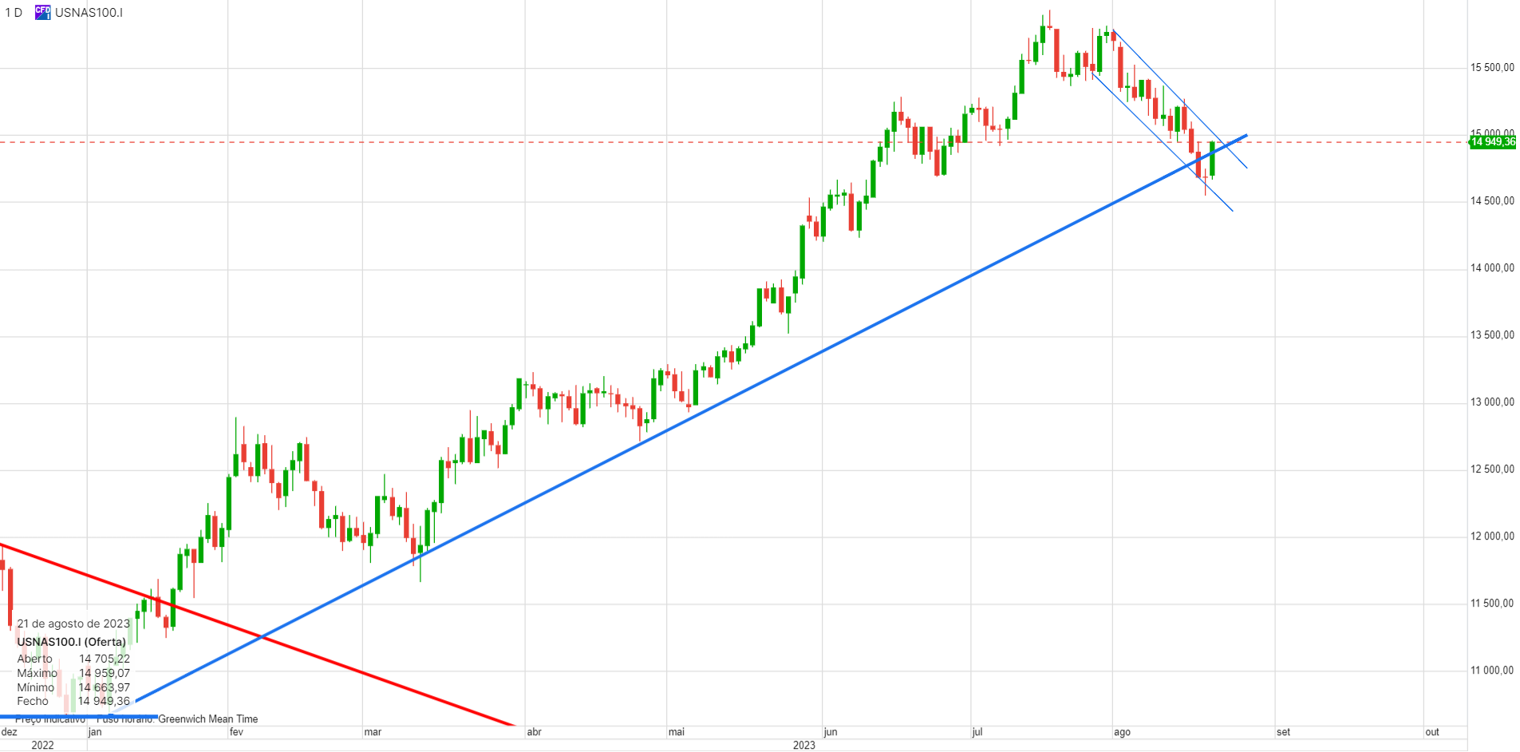Click the 12 000,00 price axis label
1520x752 pixels.
(1491, 536)
